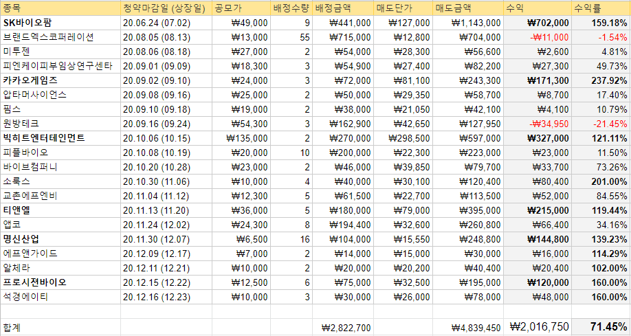The height and width of the screenshot is (336, 631).
Task: Click the 교촌에프엔비 name cell
Action: 60,196
